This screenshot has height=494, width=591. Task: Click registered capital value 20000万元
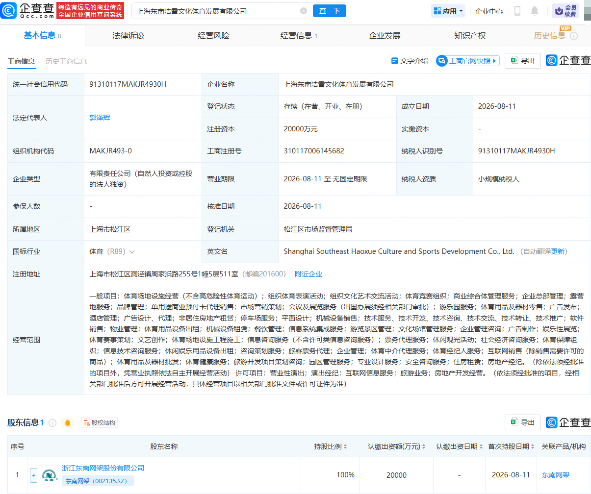click(x=301, y=129)
